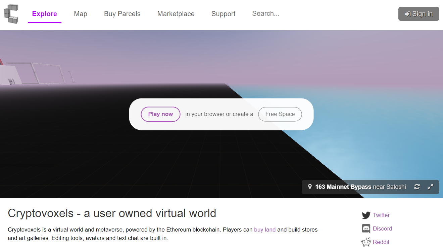Image resolution: width=443 pixels, height=249 pixels.
Task: Click the map pin location icon
Action: click(x=310, y=187)
